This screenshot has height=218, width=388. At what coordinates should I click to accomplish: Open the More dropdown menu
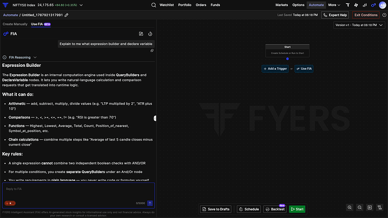coord(334,5)
